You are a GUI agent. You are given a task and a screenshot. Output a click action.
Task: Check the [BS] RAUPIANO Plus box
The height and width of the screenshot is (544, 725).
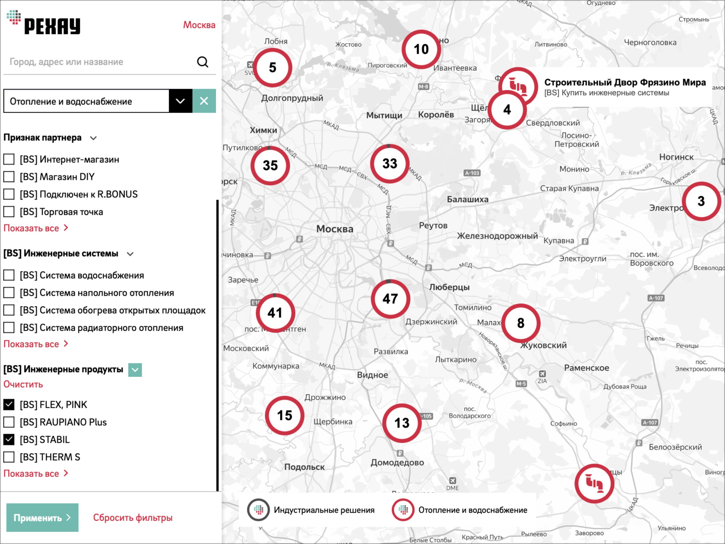click(9, 422)
